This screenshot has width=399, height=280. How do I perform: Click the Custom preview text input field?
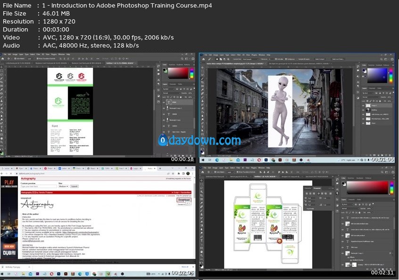39,186
